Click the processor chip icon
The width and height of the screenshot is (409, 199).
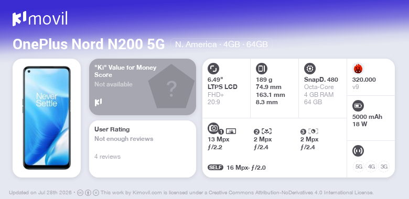[310, 69]
